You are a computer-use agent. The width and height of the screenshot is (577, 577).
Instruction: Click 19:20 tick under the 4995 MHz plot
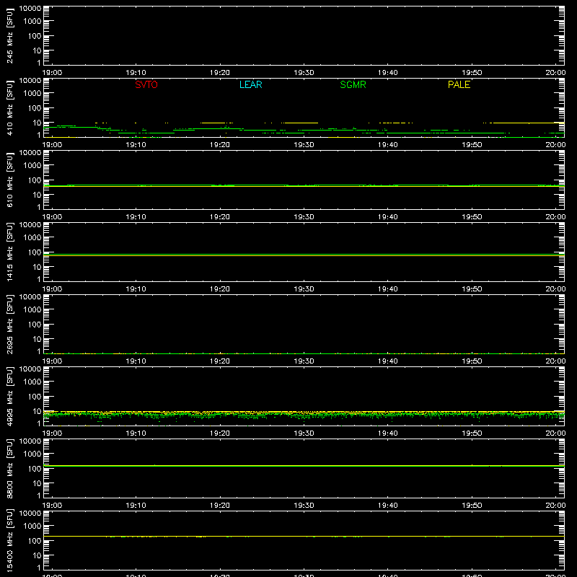[220, 433]
